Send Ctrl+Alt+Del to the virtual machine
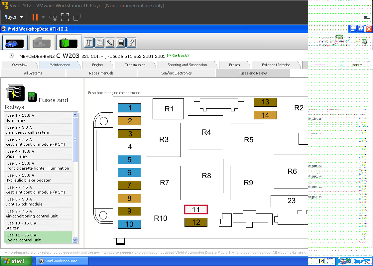Viewport: 373px width, 266px height. tap(53, 17)
